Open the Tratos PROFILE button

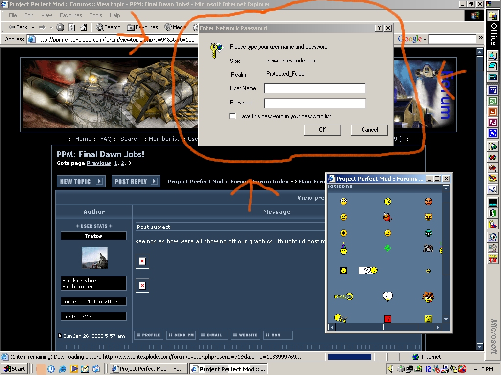point(148,335)
